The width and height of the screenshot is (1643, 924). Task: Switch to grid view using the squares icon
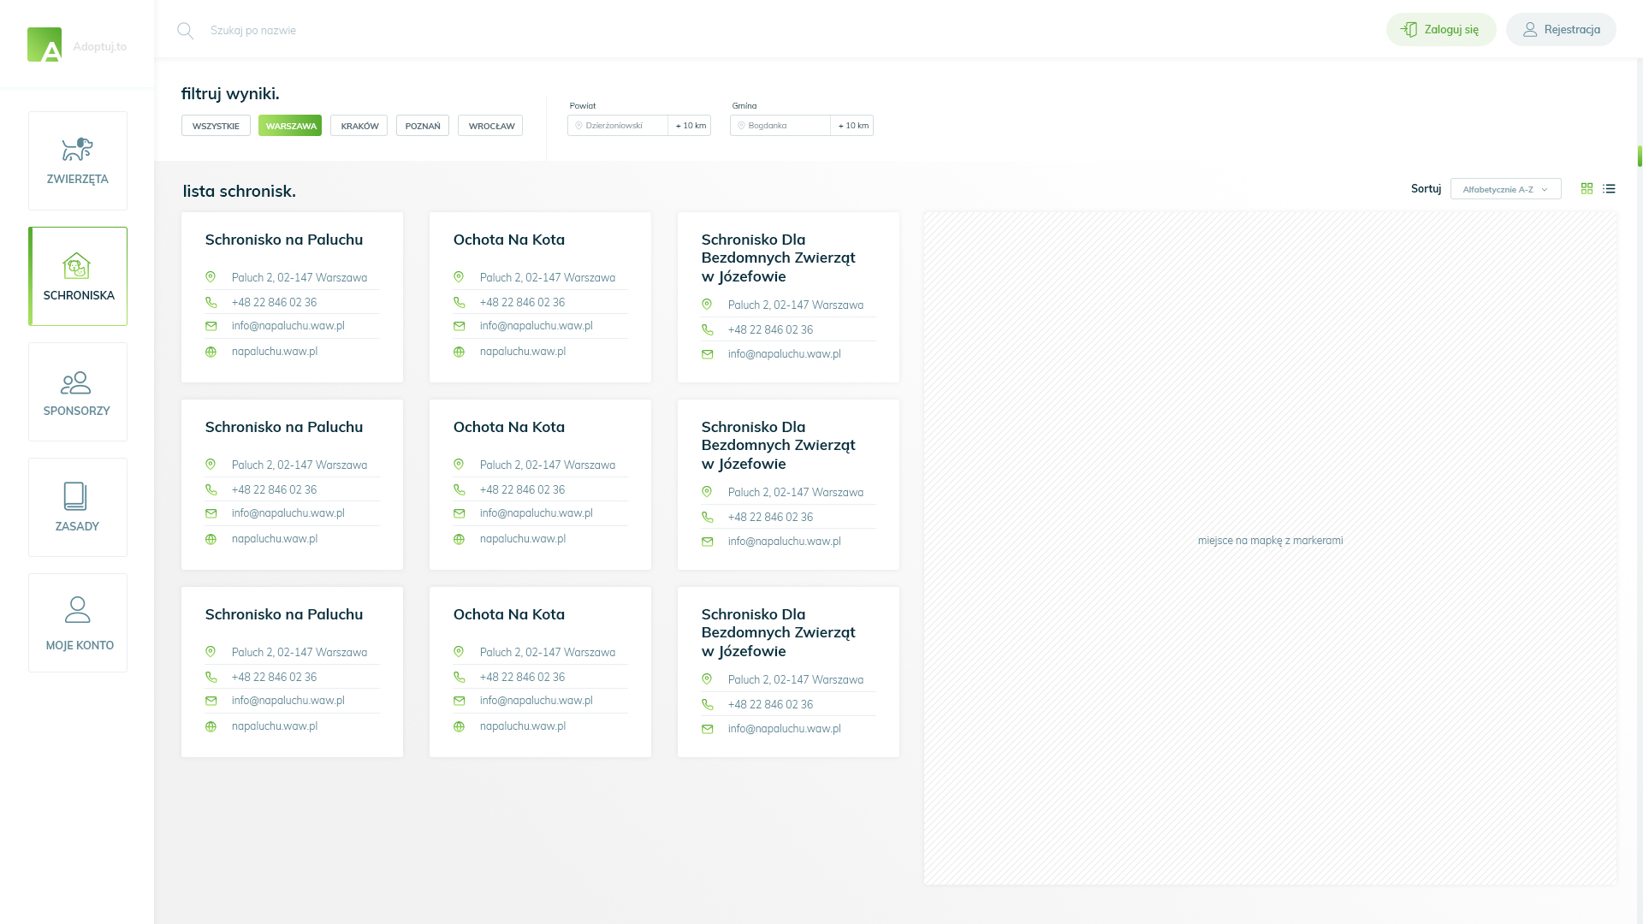pyautogui.click(x=1587, y=188)
